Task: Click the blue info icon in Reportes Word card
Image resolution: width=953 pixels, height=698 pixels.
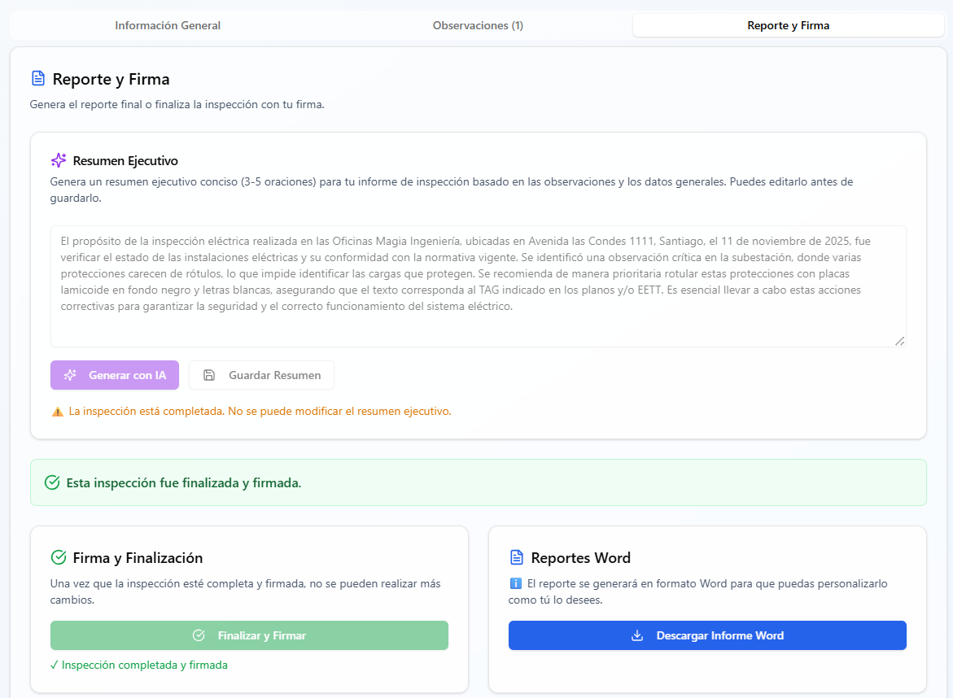Action: click(515, 583)
